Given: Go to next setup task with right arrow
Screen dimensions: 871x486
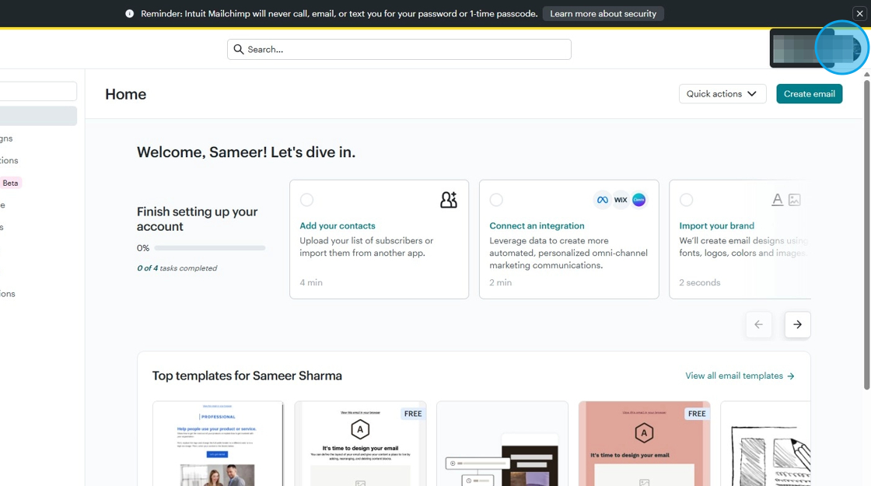Looking at the screenshot, I should pos(797,324).
